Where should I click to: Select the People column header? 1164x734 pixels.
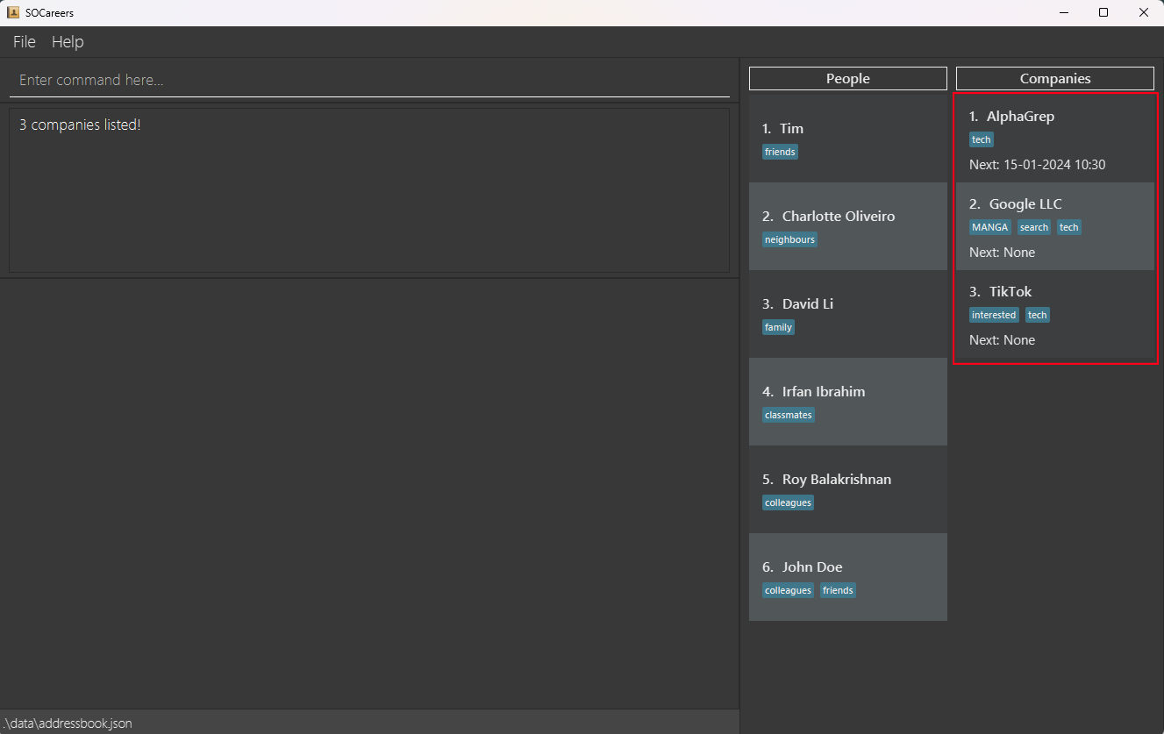point(847,79)
